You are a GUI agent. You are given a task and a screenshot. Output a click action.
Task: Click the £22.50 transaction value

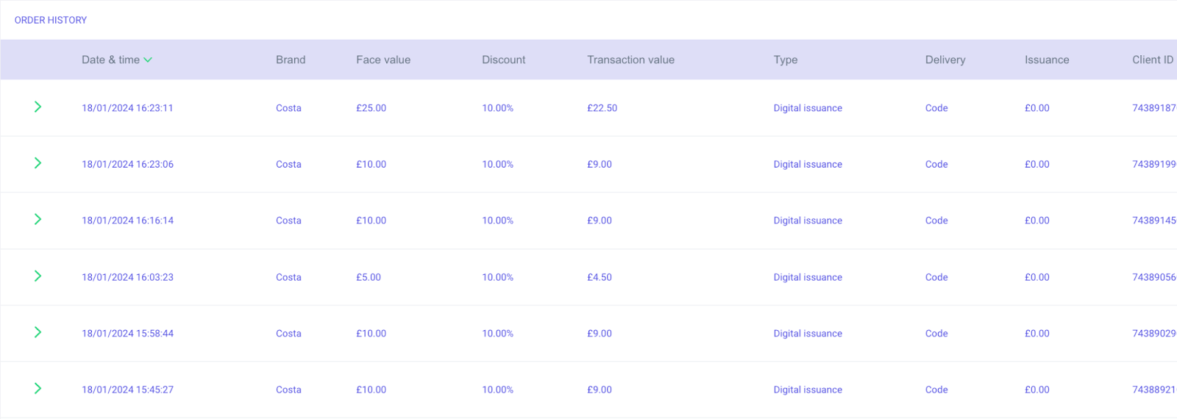pos(602,108)
